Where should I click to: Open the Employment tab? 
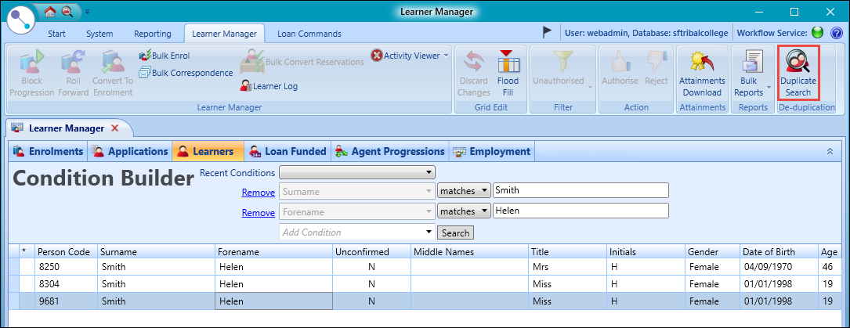click(492, 152)
